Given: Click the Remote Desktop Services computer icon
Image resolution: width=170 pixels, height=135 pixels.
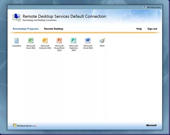Looking at the screenshot, I should pyautogui.click(x=17, y=18).
